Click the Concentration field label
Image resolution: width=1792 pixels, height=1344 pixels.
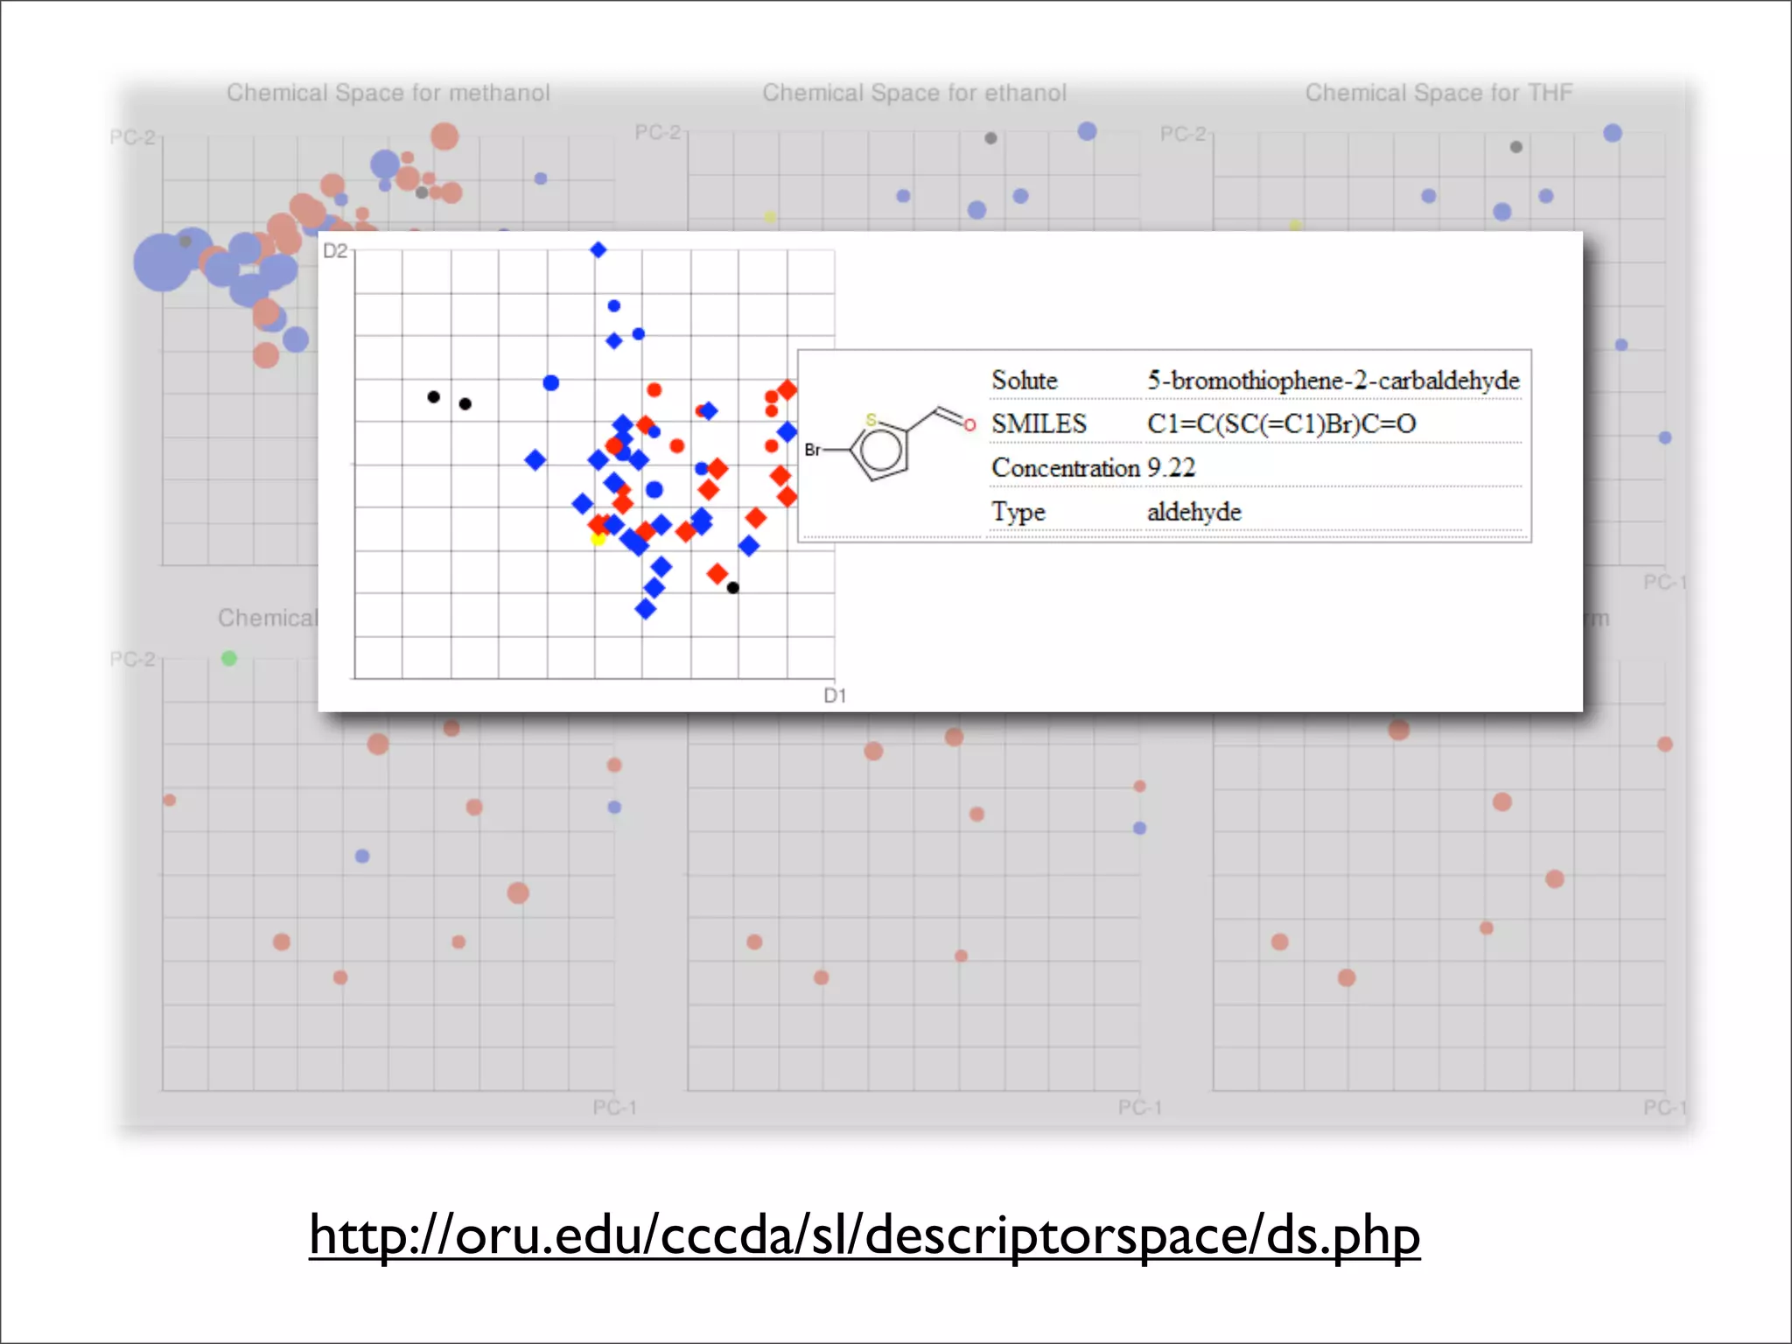pyautogui.click(x=1066, y=467)
